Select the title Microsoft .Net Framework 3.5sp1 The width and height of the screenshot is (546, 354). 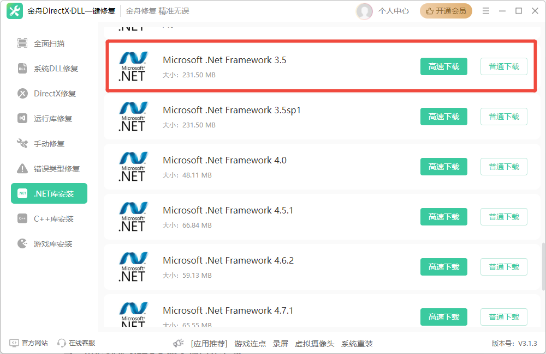point(232,110)
